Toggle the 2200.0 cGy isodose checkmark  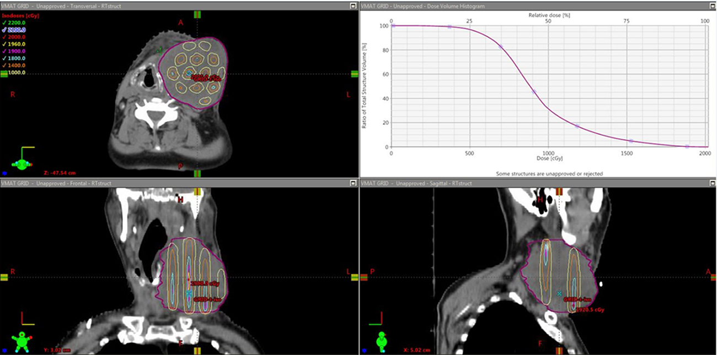coord(5,23)
